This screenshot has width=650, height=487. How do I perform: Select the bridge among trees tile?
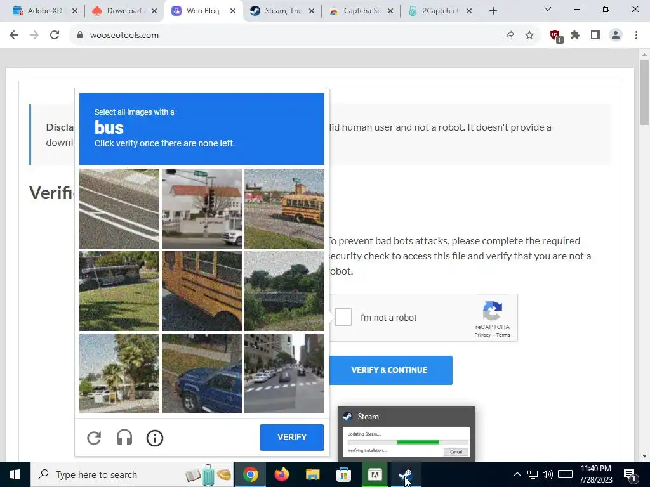pyautogui.click(x=284, y=291)
